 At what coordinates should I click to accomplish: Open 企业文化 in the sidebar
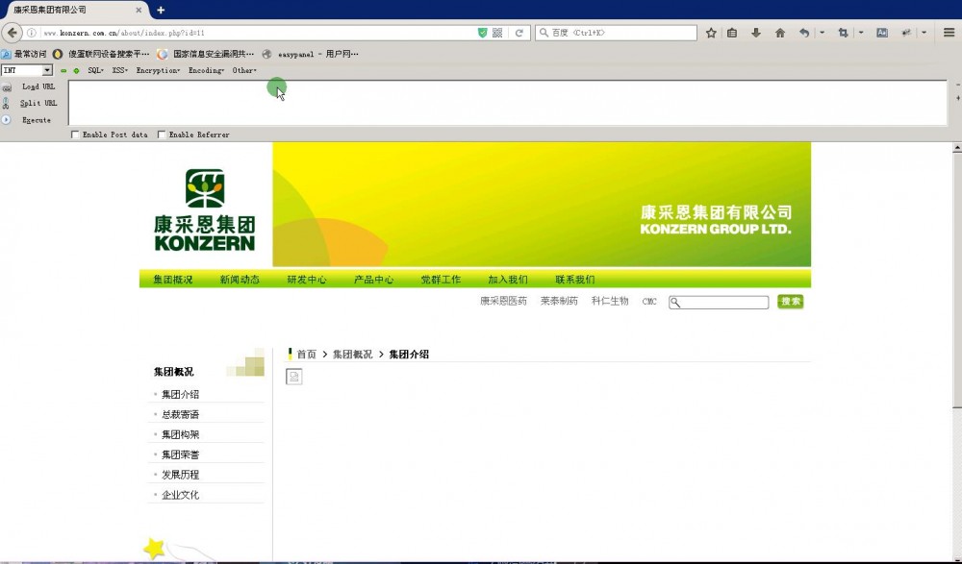181,495
